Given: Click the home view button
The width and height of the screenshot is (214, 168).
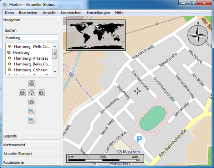Looking at the screenshot, I should click(x=32, y=93).
